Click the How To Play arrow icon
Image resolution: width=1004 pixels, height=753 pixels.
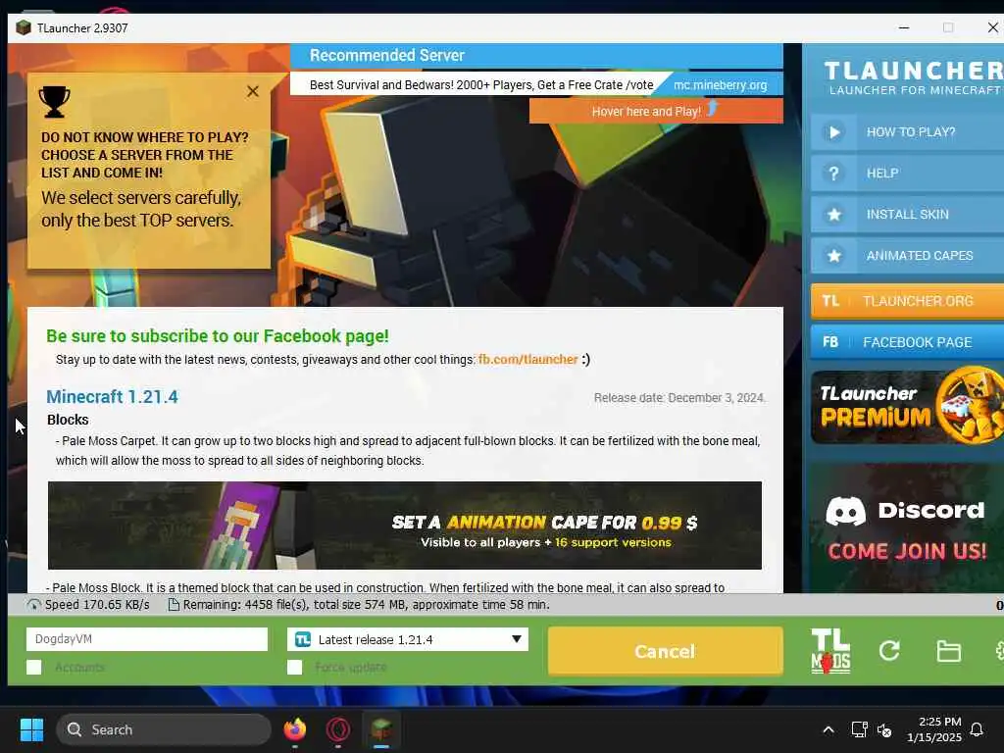point(833,132)
